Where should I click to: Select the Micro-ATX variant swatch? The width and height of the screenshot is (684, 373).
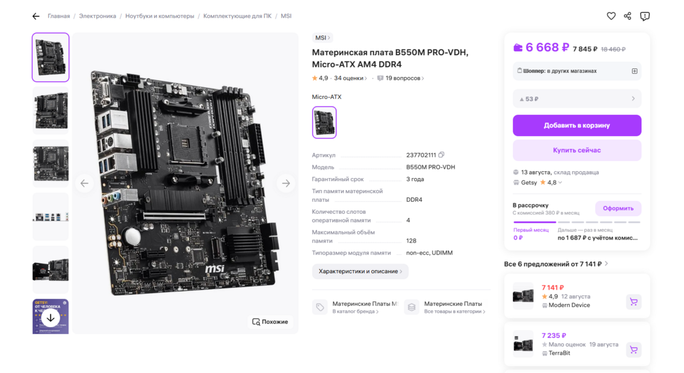point(324,122)
